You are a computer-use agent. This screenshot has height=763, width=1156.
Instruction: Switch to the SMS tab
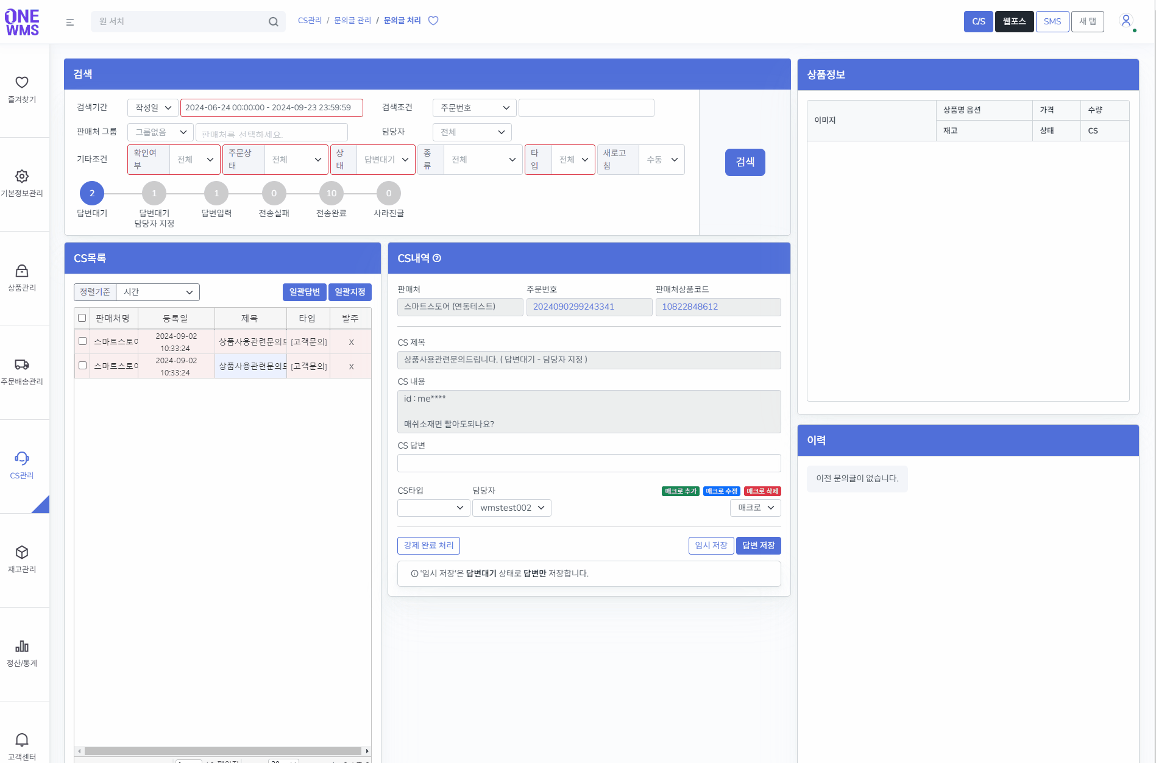1052,21
